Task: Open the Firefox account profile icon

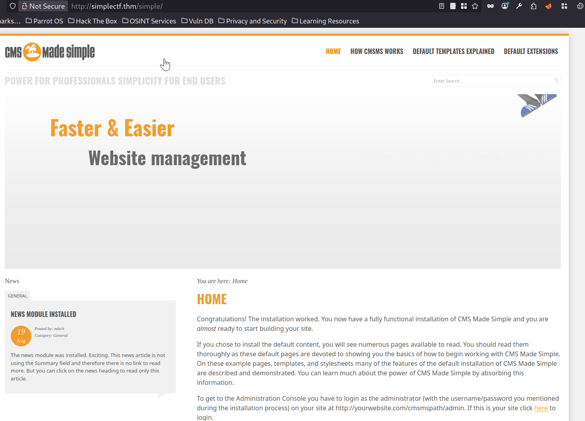Action: [x=505, y=6]
